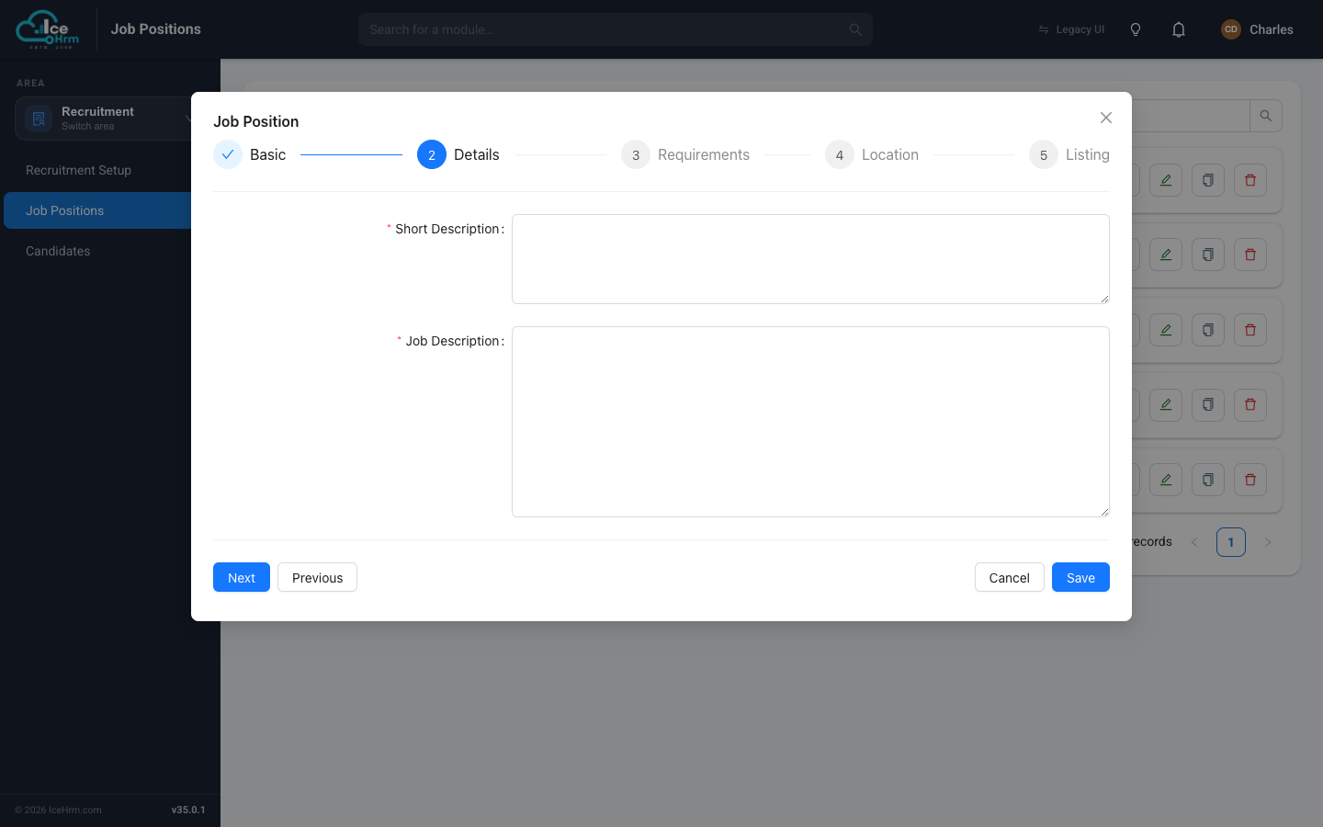This screenshot has width=1323, height=827.
Task: Open the notifications bell icon
Action: [1179, 29]
